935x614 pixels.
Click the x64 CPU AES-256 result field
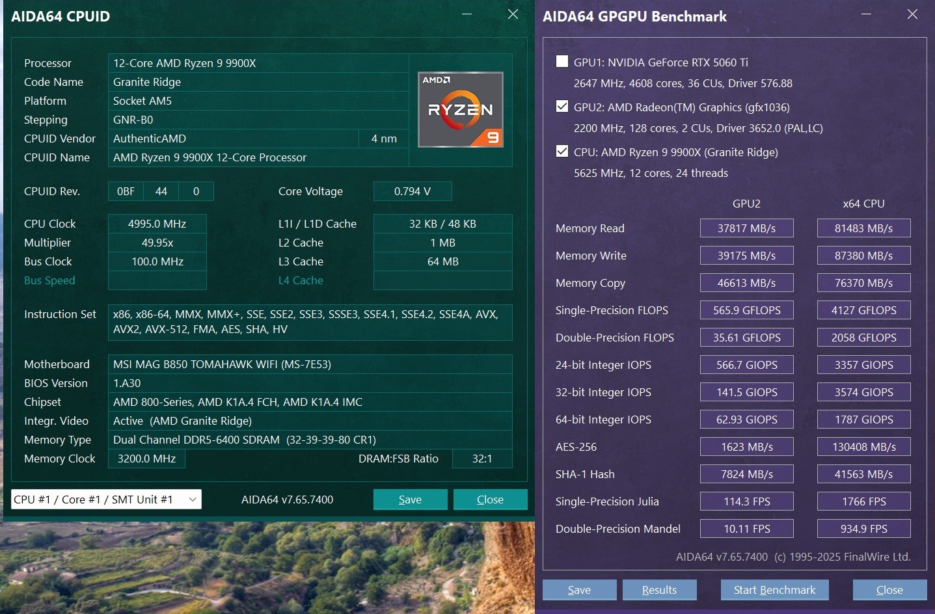tap(863, 447)
